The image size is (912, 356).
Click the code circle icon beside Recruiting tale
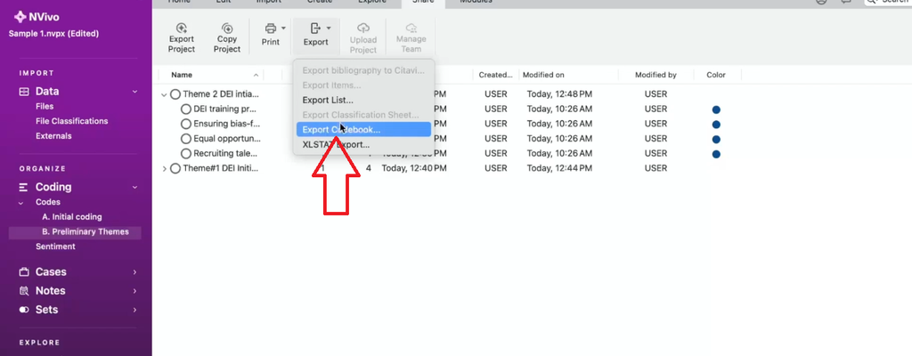tap(186, 154)
